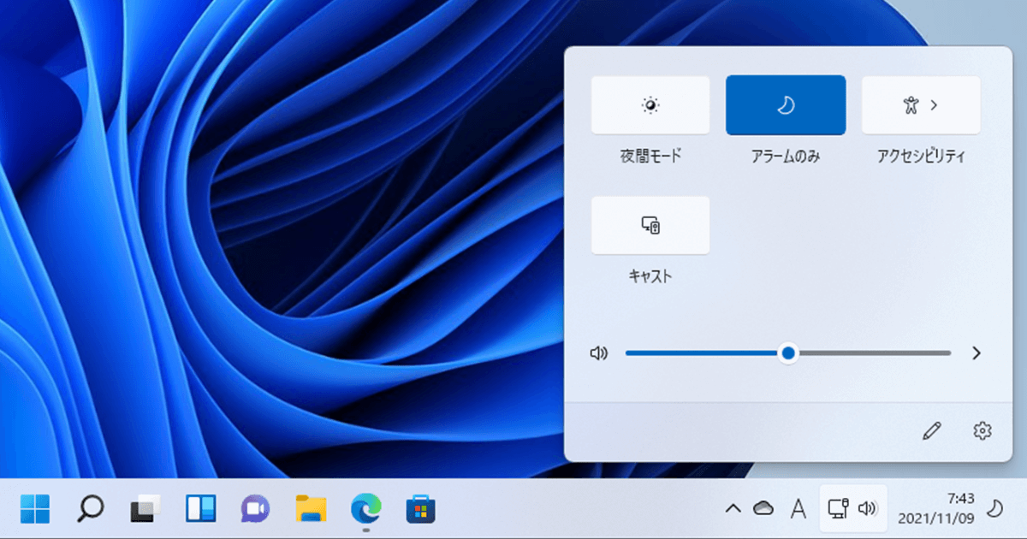Open Settings via gear icon

point(982,430)
